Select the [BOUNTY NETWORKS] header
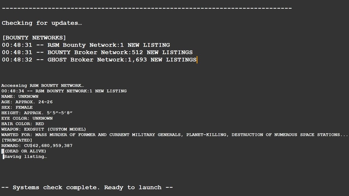 (34, 38)
